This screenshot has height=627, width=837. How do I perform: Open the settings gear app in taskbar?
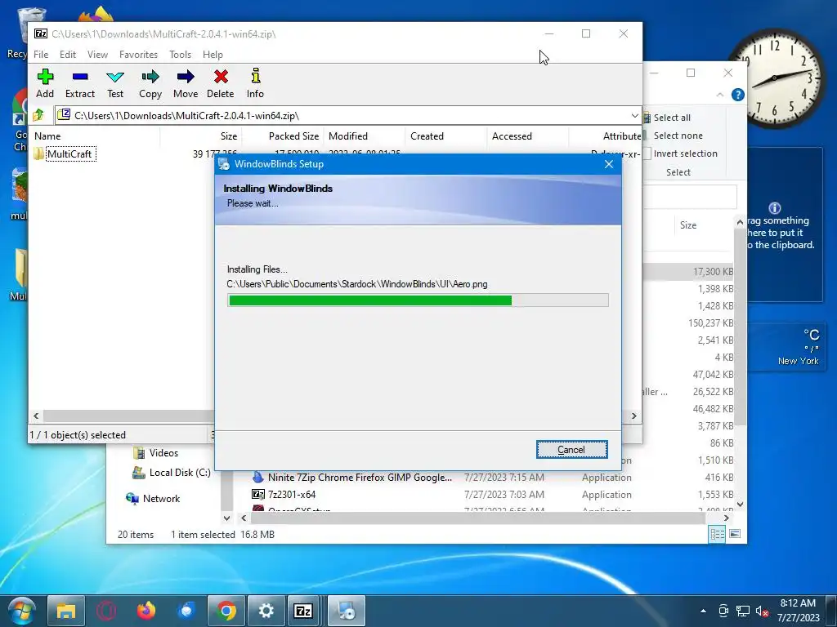(266, 611)
